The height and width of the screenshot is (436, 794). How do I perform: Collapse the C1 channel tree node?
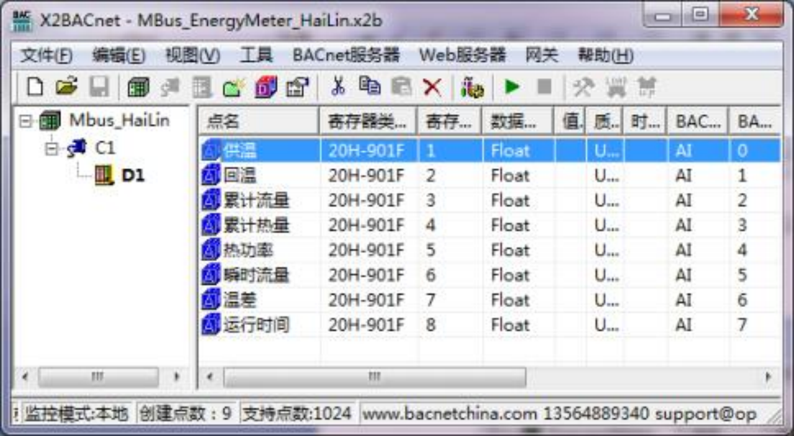pyautogui.click(x=50, y=148)
